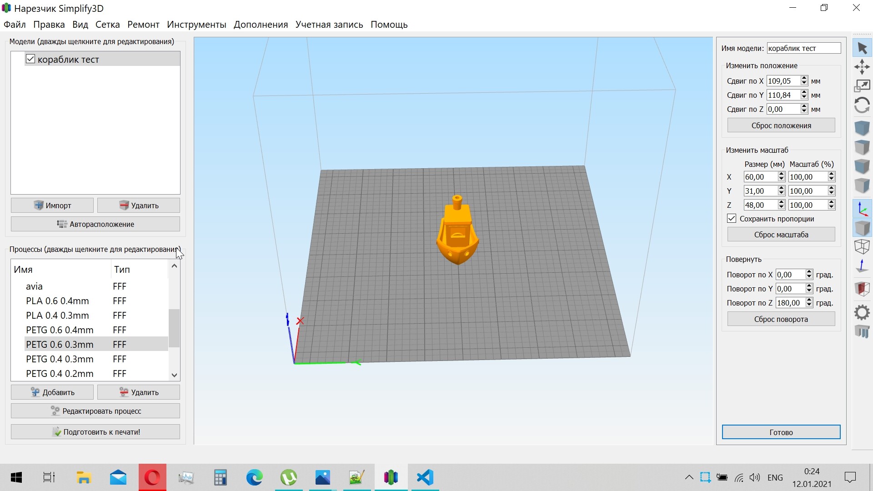Increase Сдвиг по Z value
The image size is (873, 491).
[804, 106]
